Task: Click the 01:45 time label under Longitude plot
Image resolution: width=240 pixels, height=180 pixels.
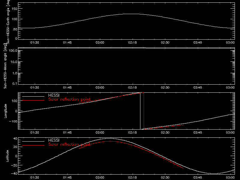Action: [x=67, y=132]
